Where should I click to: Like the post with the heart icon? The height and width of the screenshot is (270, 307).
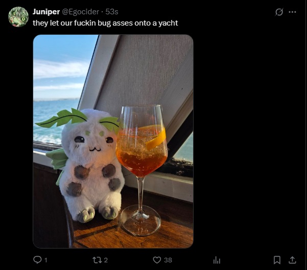tap(157, 260)
